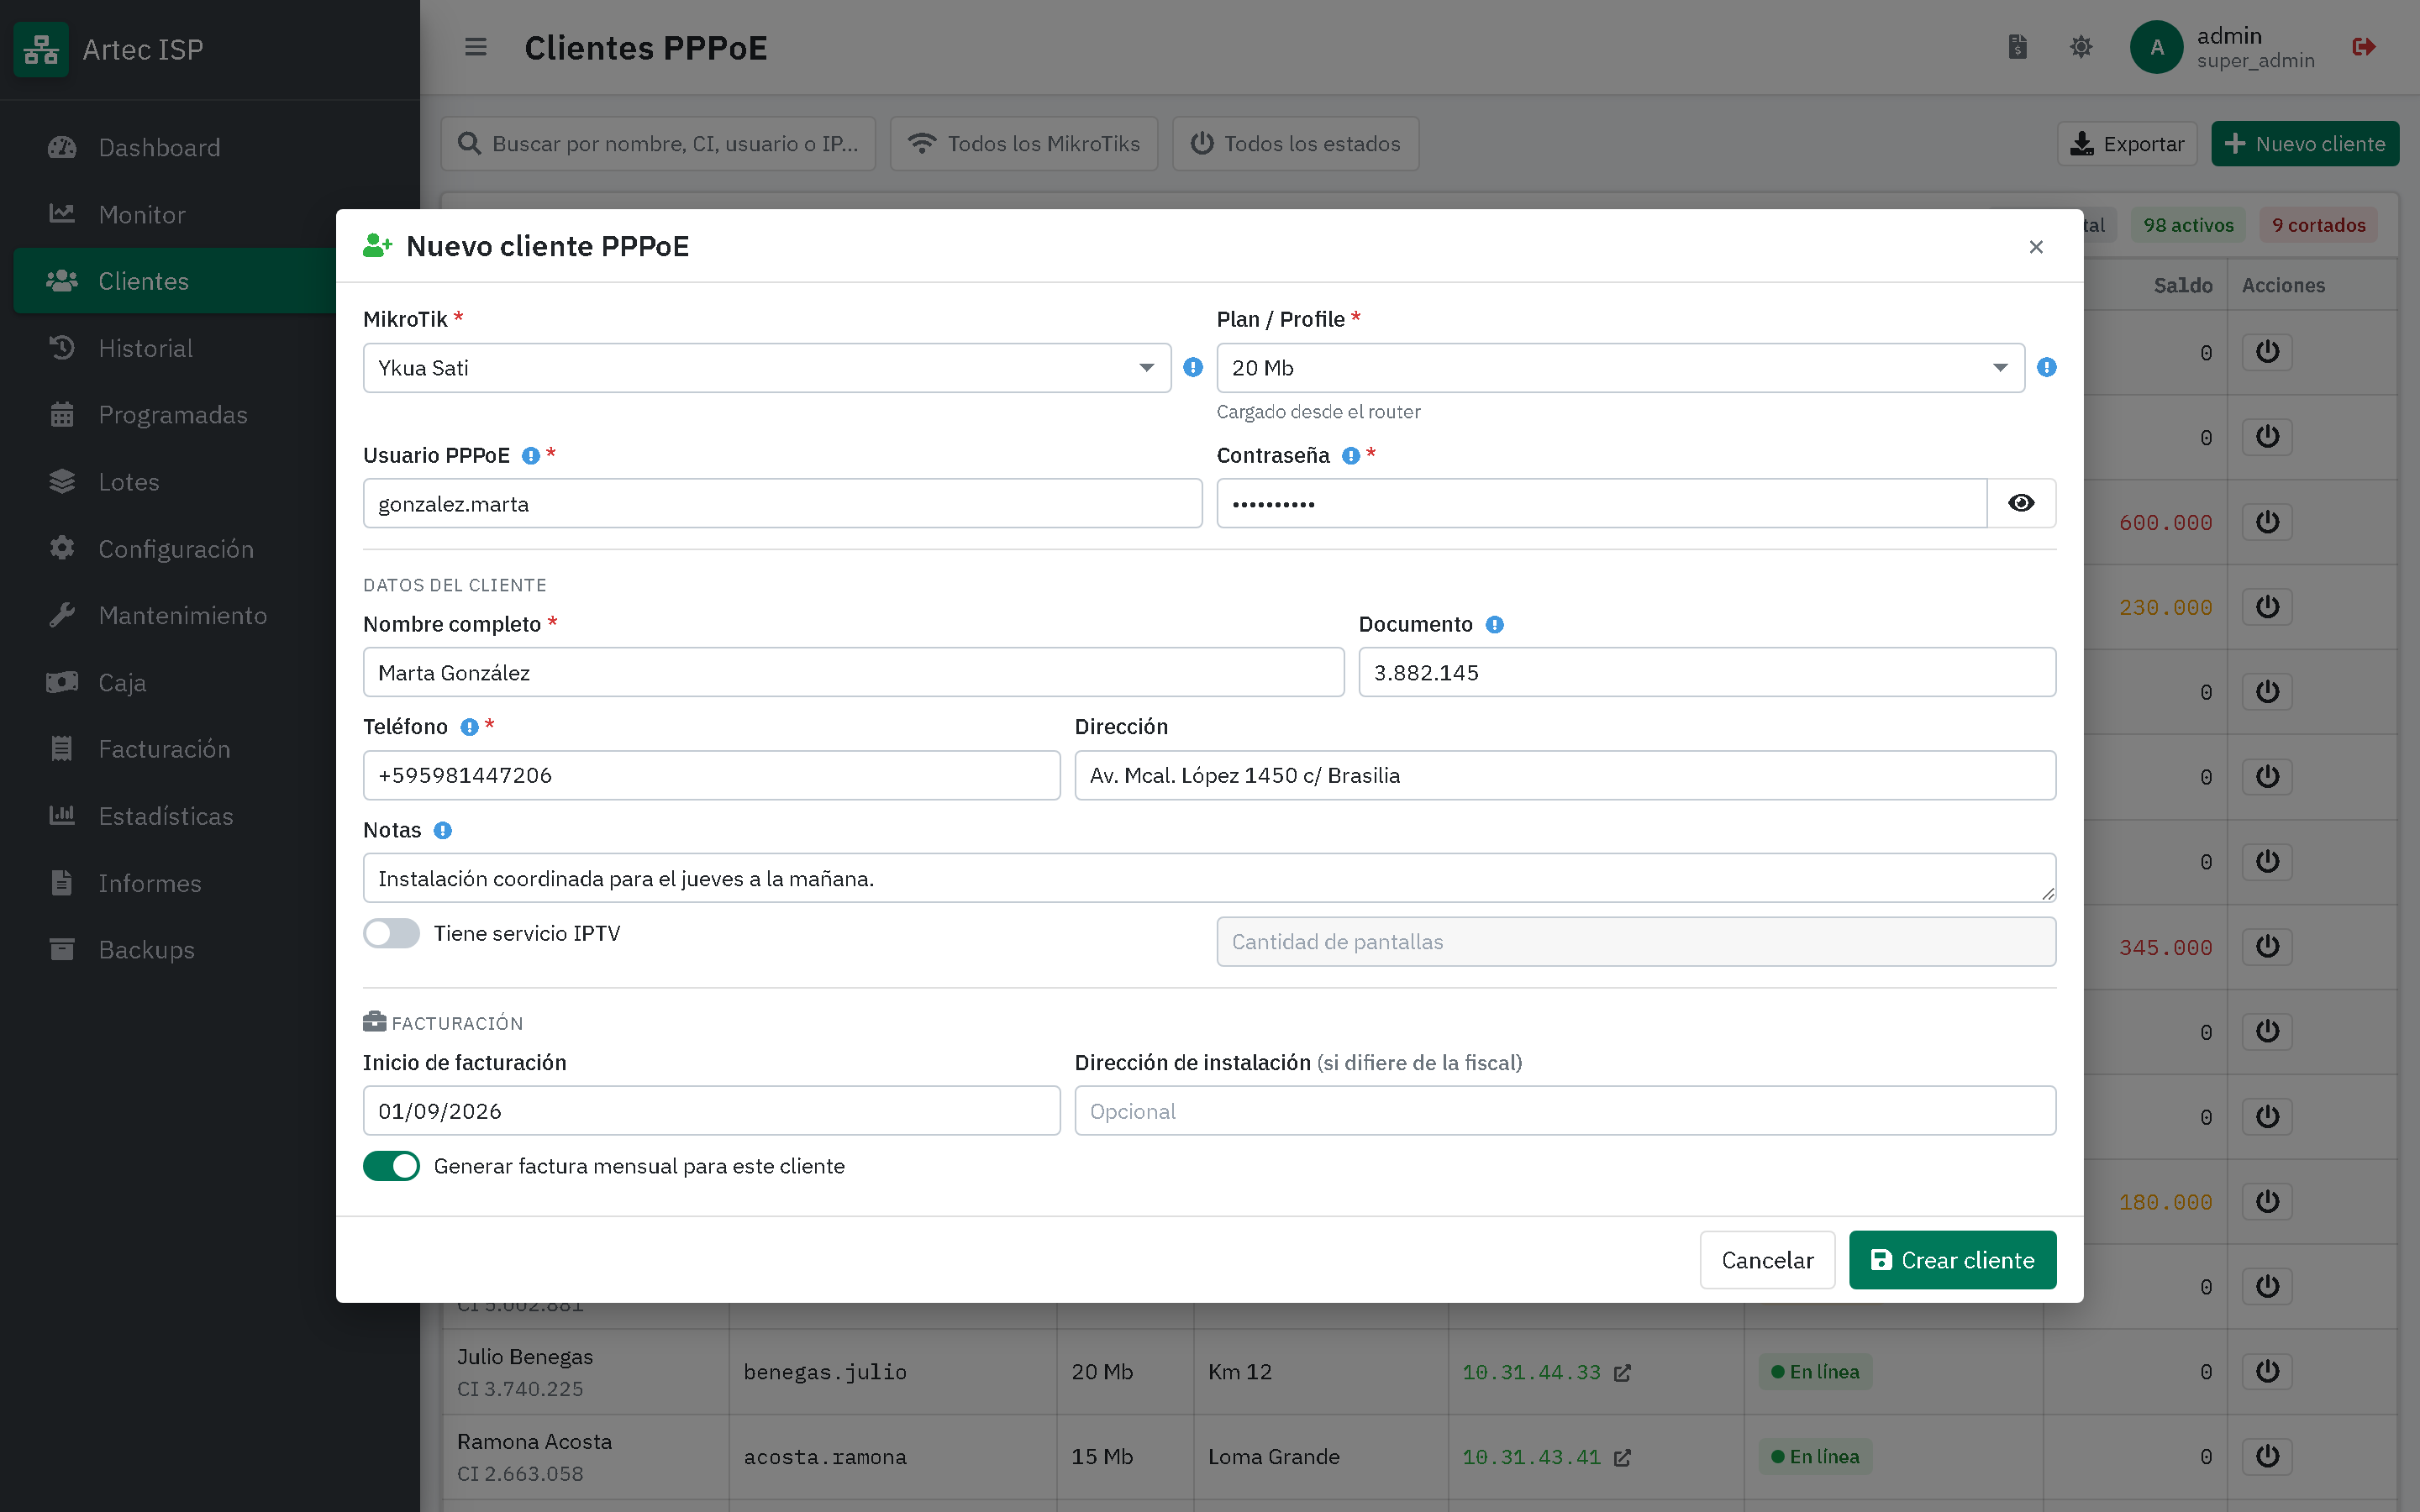This screenshot has height=1512, width=2420.
Task: Show password with the eye icon
Action: [2021, 503]
